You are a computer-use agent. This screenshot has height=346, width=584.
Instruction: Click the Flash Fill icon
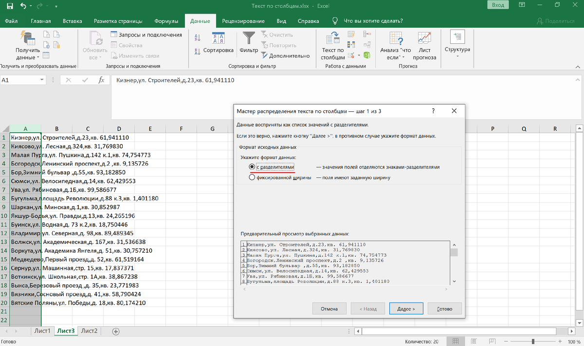[x=351, y=35]
